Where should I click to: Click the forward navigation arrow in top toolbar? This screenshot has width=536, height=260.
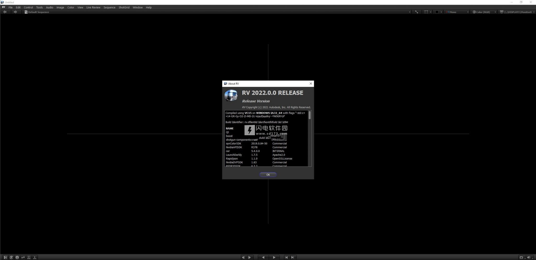15,12
